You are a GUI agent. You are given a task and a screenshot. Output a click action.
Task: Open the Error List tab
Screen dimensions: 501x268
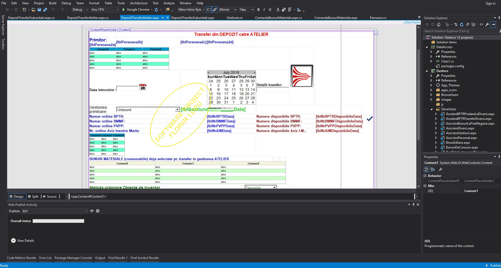click(x=45, y=258)
